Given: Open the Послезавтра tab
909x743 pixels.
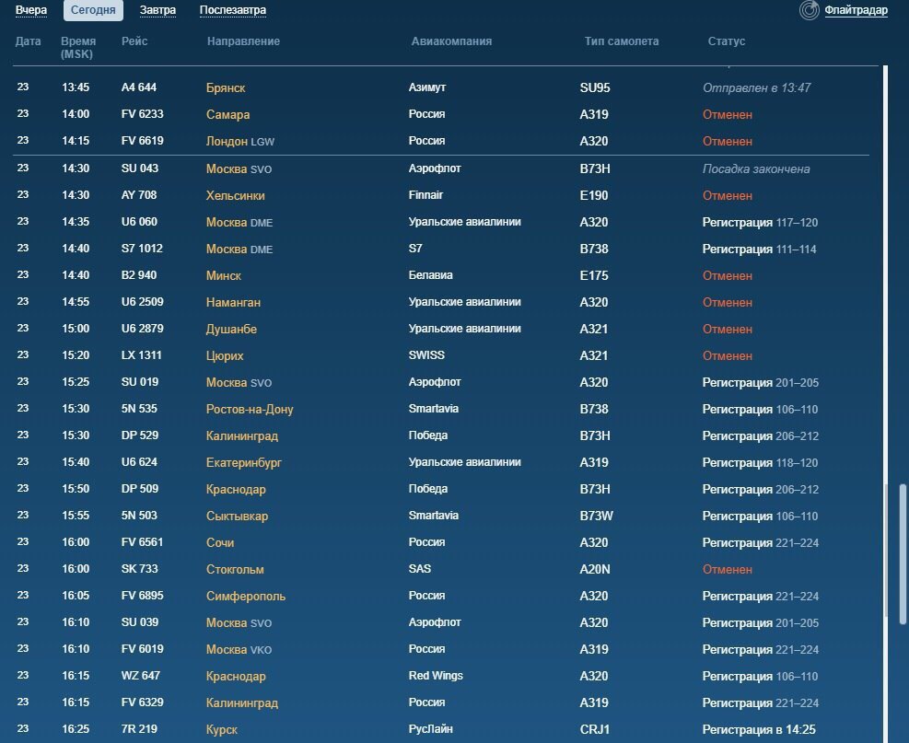Looking at the screenshot, I should (x=233, y=10).
